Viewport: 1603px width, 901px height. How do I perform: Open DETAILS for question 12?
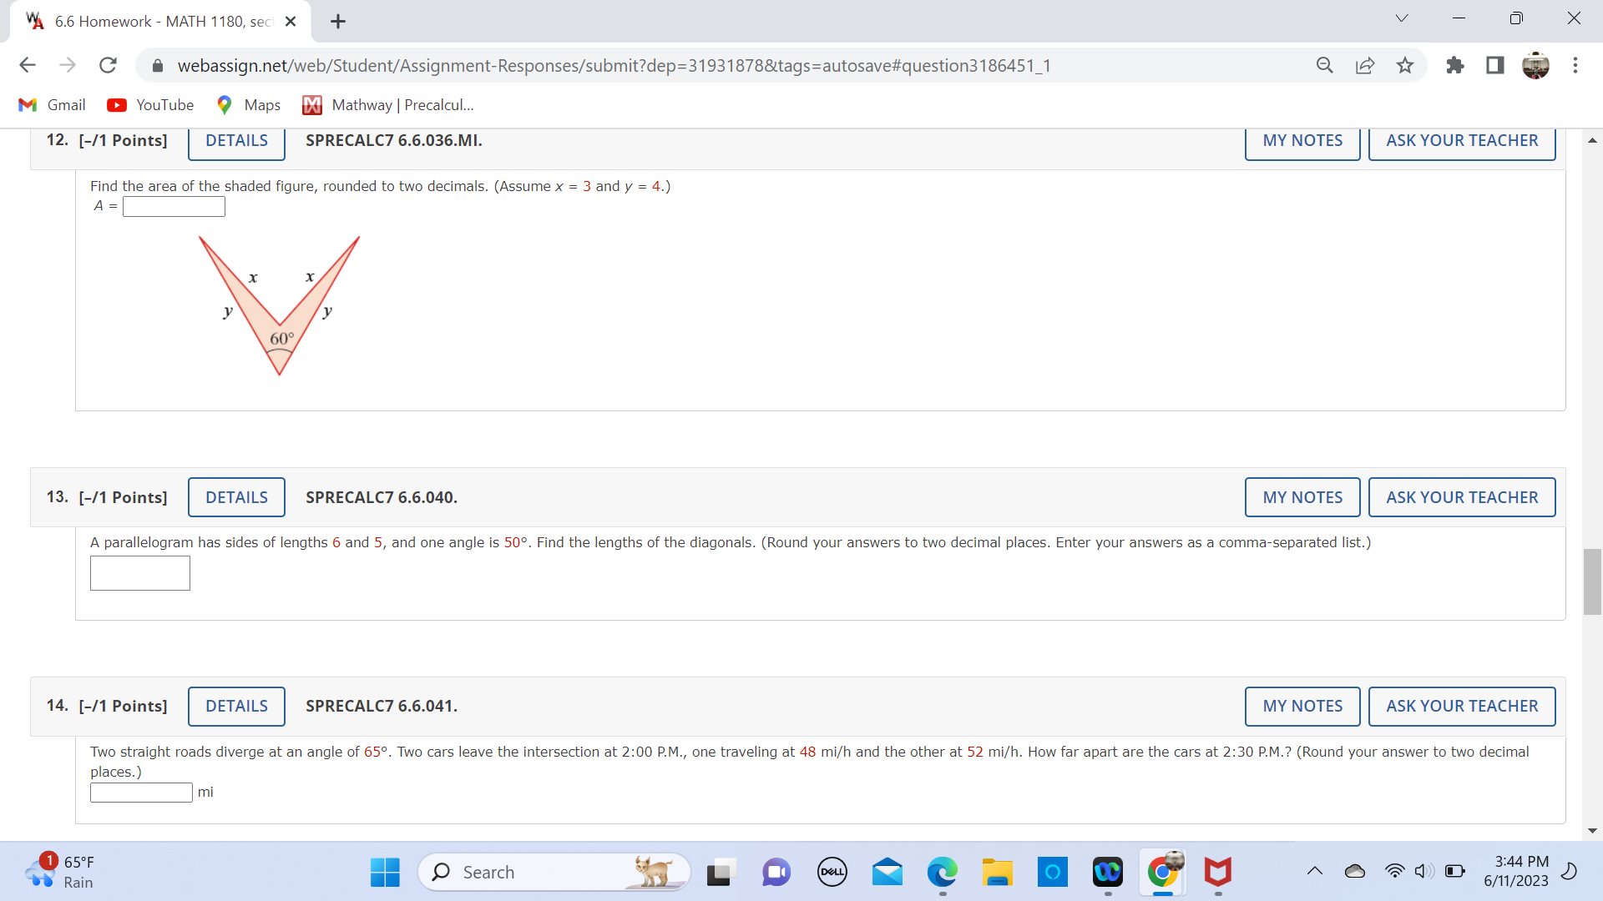click(x=236, y=141)
